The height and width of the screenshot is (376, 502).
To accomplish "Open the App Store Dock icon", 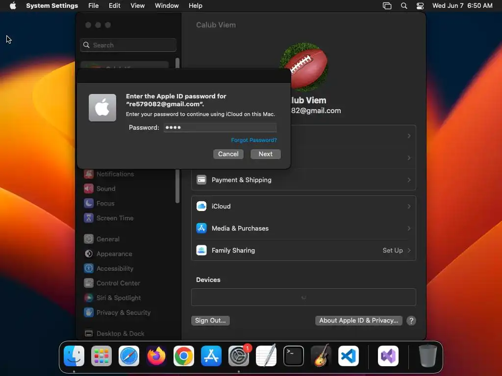I will 211,356.
